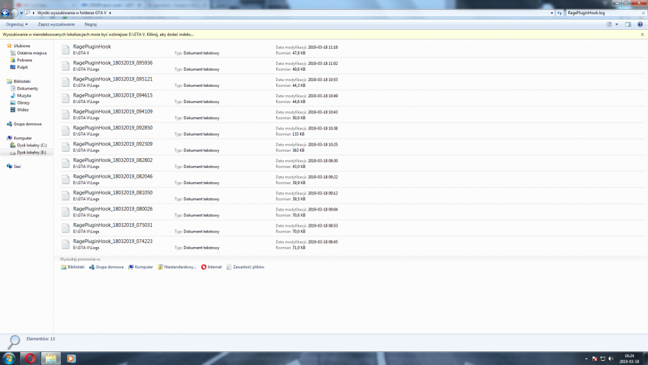
Task: Click the Action Center flag tray icon
Action: [x=595, y=359]
